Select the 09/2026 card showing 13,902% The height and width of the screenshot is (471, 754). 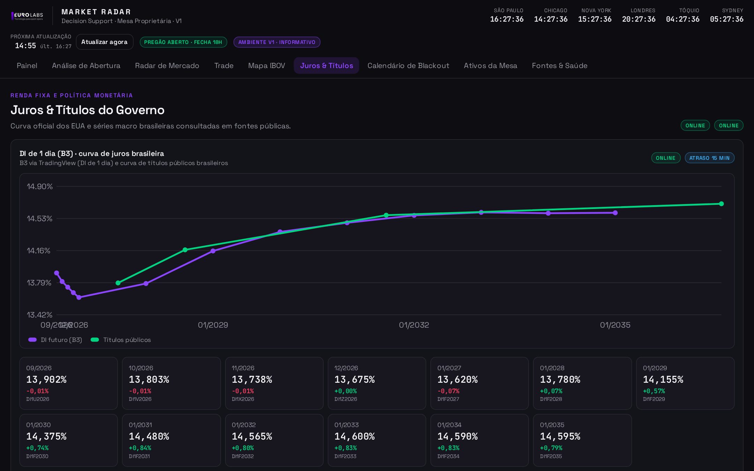tap(68, 383)
